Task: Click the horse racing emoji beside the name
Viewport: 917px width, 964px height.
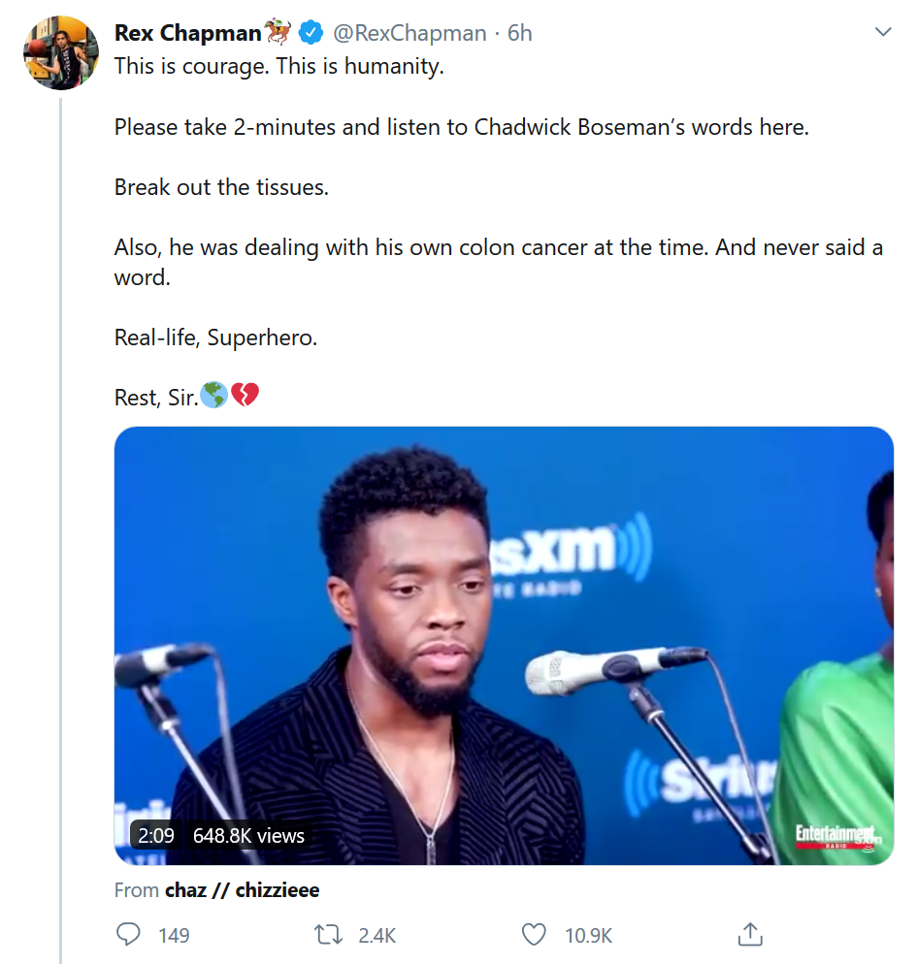Action: click(x=278, y=33)
